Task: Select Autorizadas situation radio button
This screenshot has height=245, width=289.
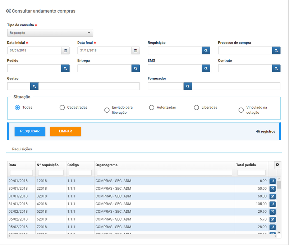Action: click(x=151, y=107)
